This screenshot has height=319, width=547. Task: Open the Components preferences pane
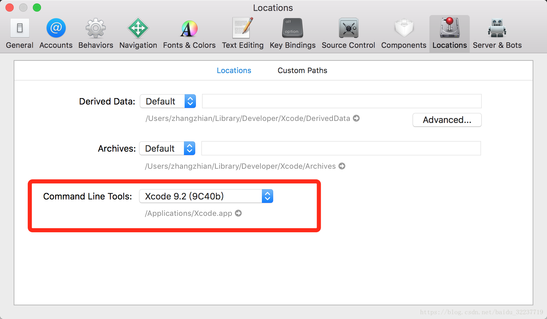click(404, 33)
